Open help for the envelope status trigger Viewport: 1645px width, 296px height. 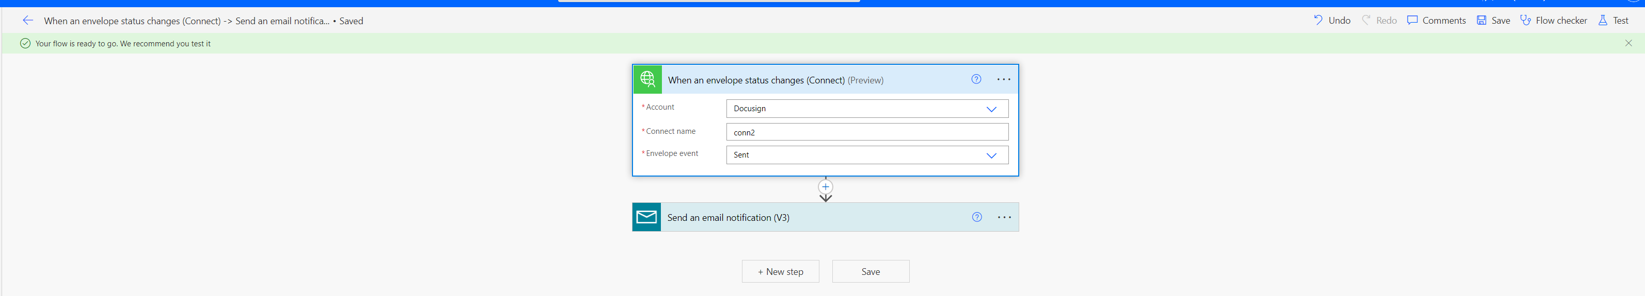point(976,79)
